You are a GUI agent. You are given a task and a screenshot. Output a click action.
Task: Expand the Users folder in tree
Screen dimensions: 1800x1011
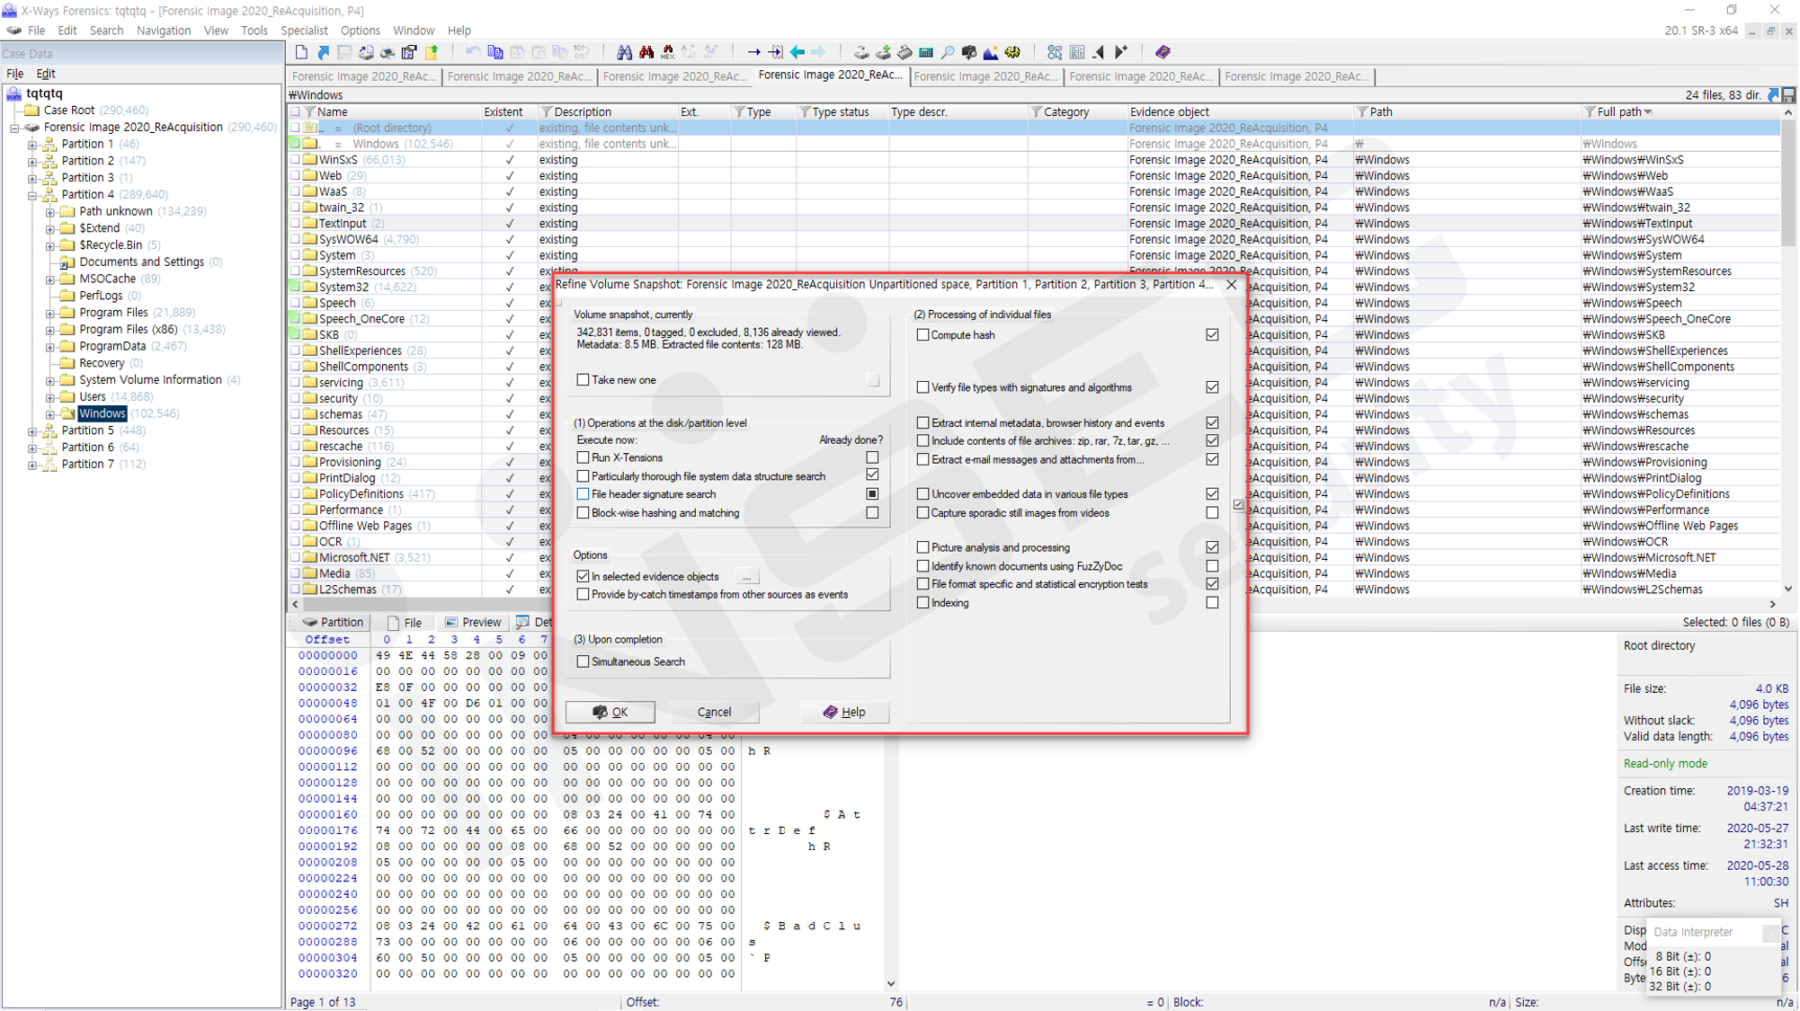point(50,397)
